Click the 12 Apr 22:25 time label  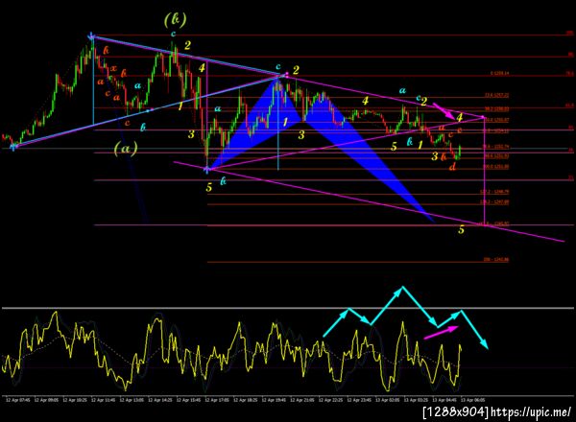click(330, 400)
